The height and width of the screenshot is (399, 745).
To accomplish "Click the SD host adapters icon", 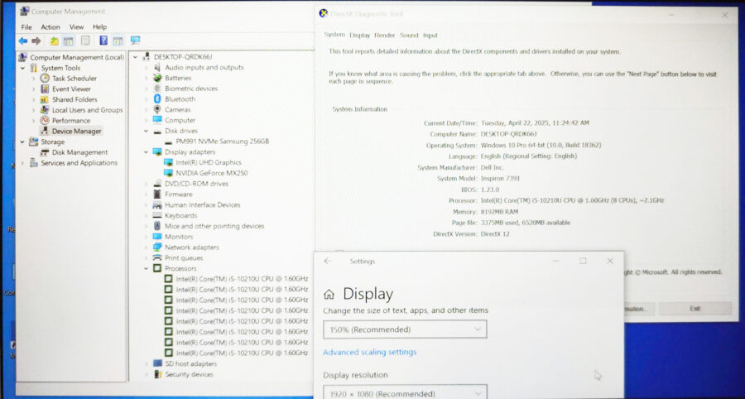I will tap(157, 363).
